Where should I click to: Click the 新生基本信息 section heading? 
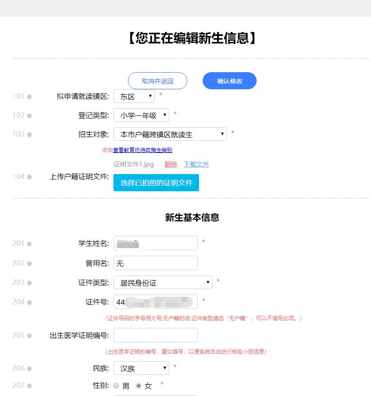point(192,217)
